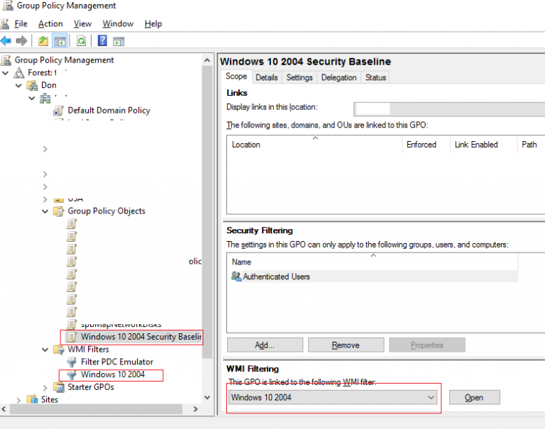The height and width of the screenshot is (429, 545).
Task: Click the gray Forward arrow in toolbar
Action: (21, 41)
